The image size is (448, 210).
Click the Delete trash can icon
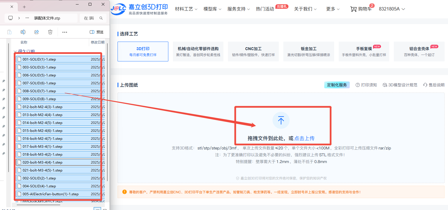click(50, 32)
